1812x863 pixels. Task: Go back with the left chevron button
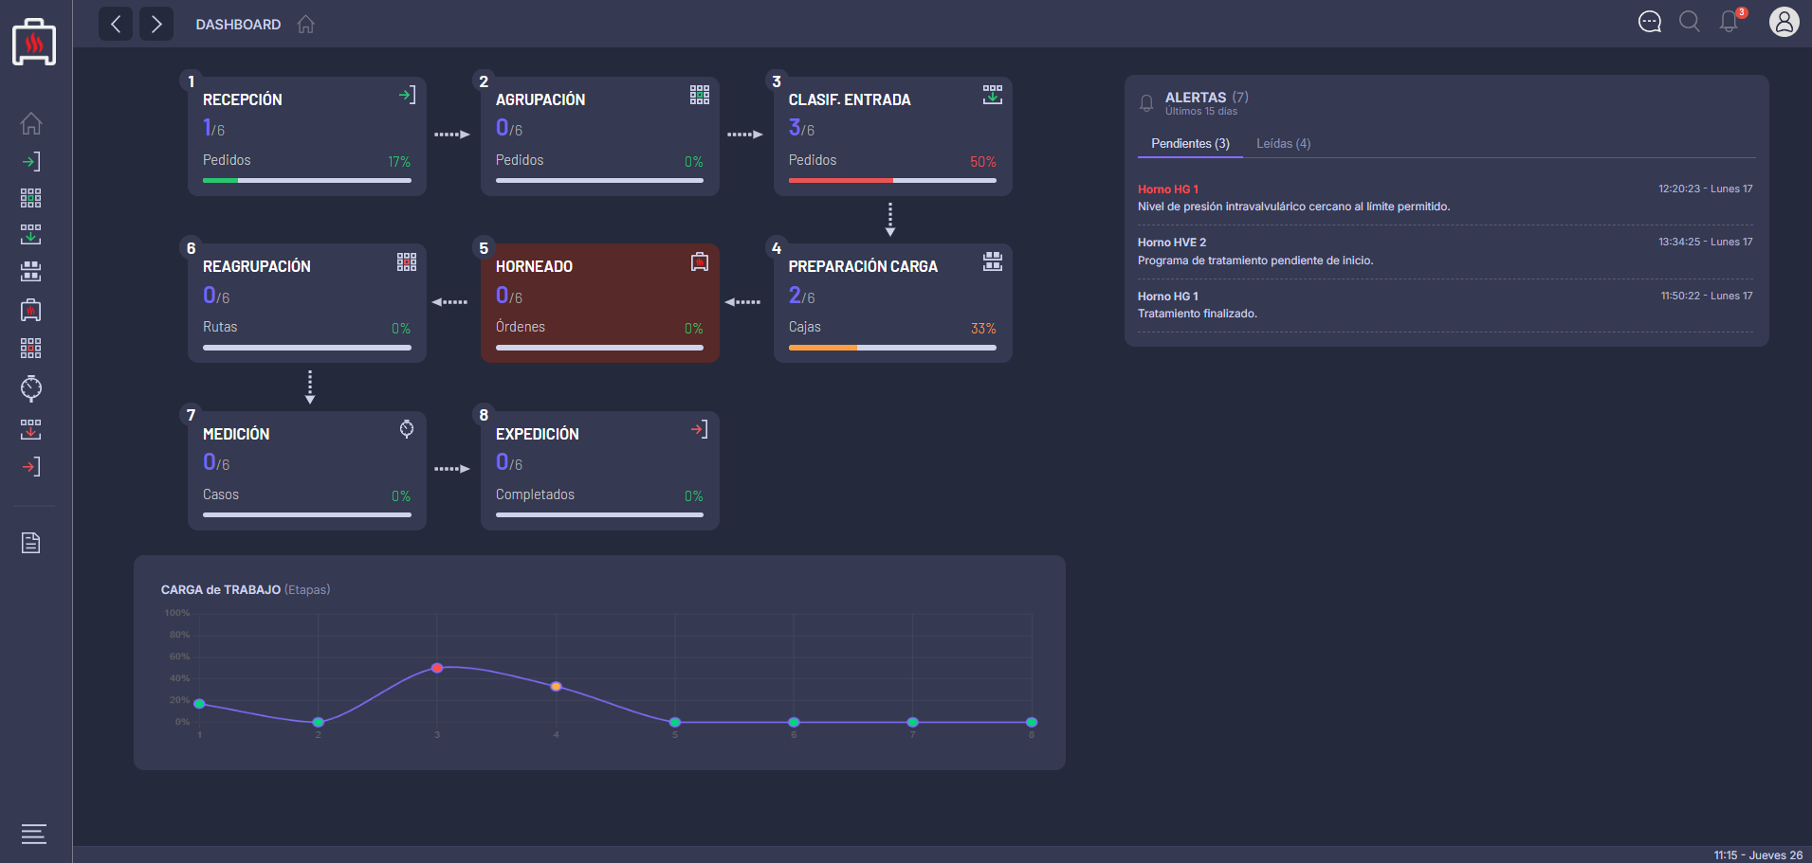(x=116, y=24)
